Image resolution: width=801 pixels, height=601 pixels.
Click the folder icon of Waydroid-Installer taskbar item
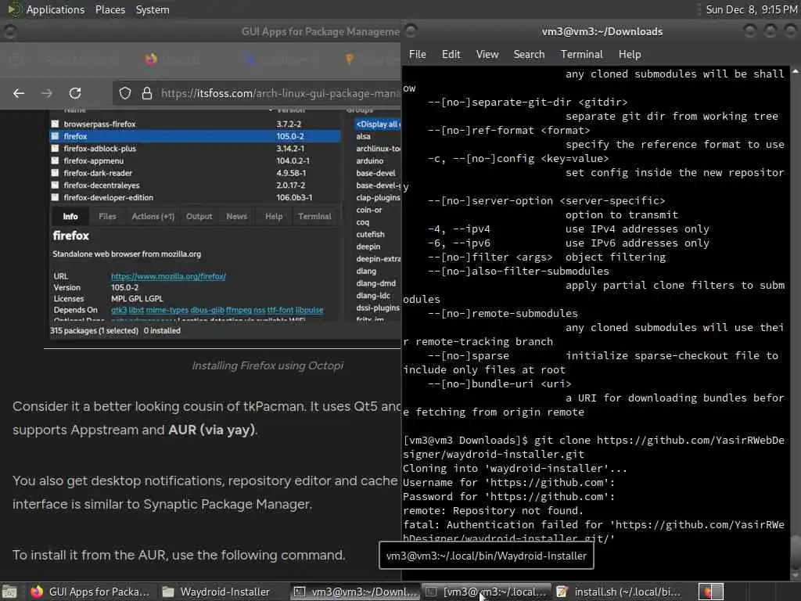click(167, 592)
